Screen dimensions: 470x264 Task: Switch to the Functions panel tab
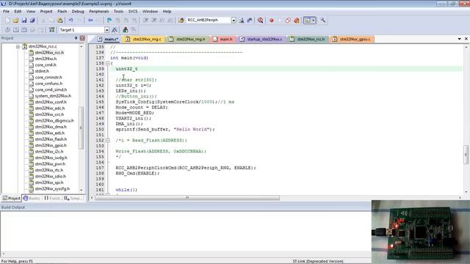point(52,198)
